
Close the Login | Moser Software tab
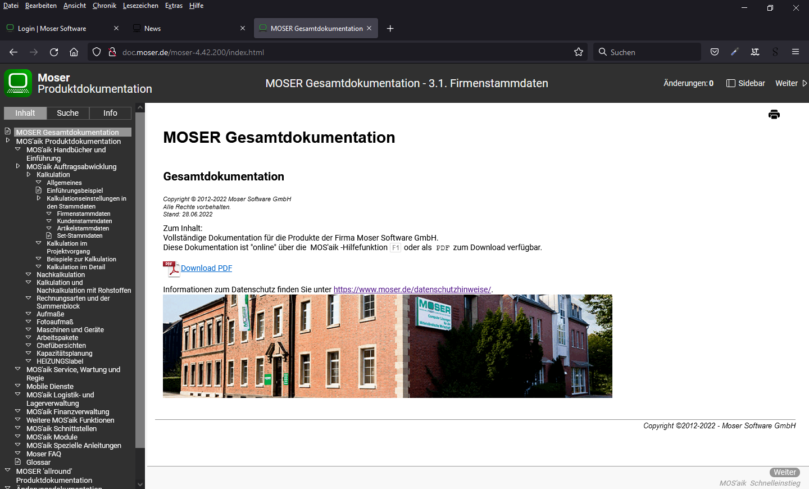(116, 28)
